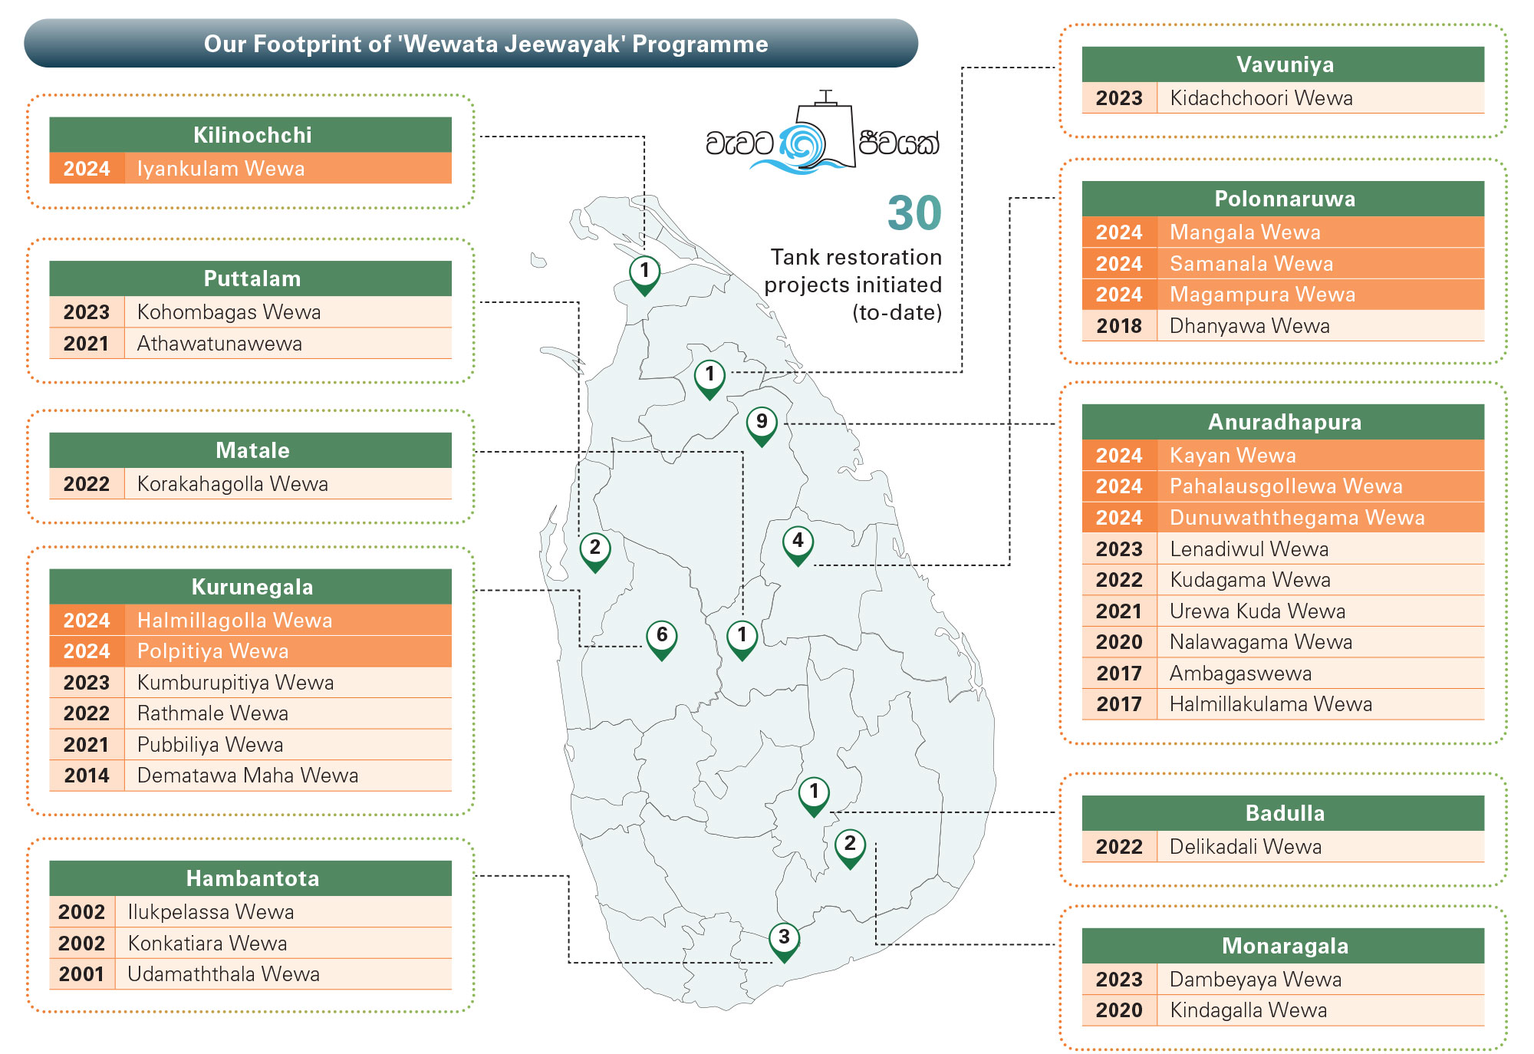The width and height of the screenshot is (1534, 1054).
Task: Select the Hambantota table header
Action: [x=251, y=878]
